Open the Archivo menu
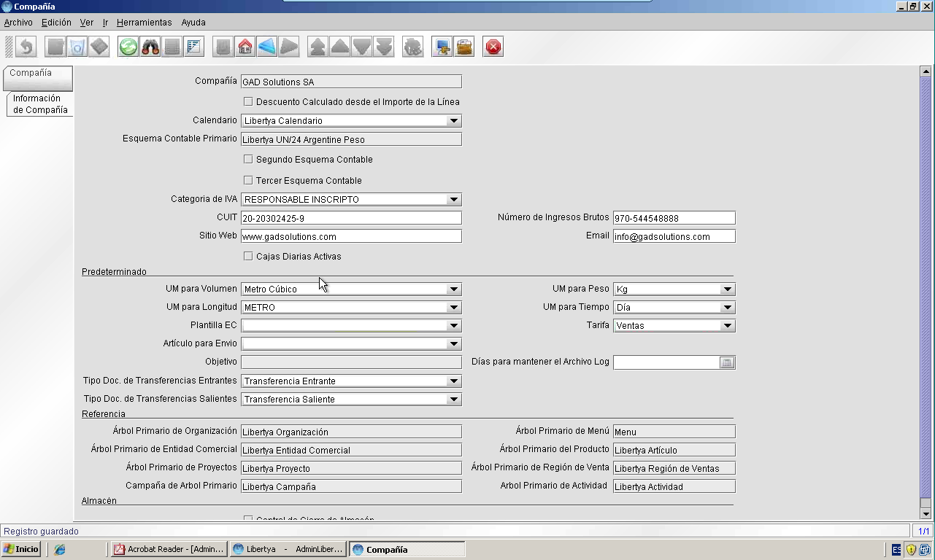This screenshot has width=935, height=560. pyautogui.click(x=18, y=23)
